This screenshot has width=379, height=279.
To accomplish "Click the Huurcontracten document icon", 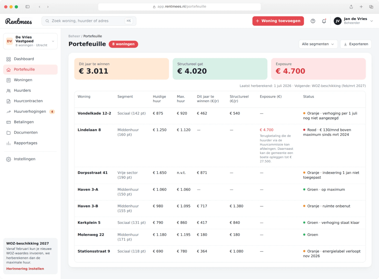I will pyautogui.click(x=9, y=101).
